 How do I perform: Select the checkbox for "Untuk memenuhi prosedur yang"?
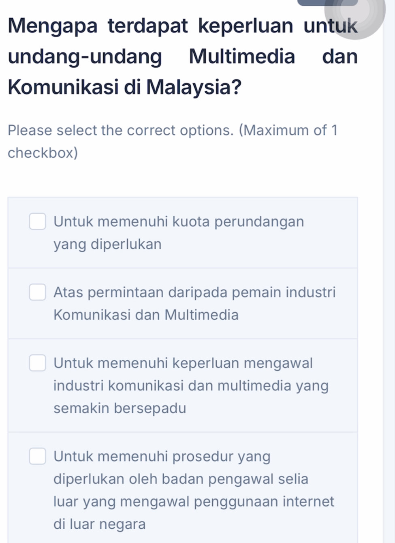[37, 456]
